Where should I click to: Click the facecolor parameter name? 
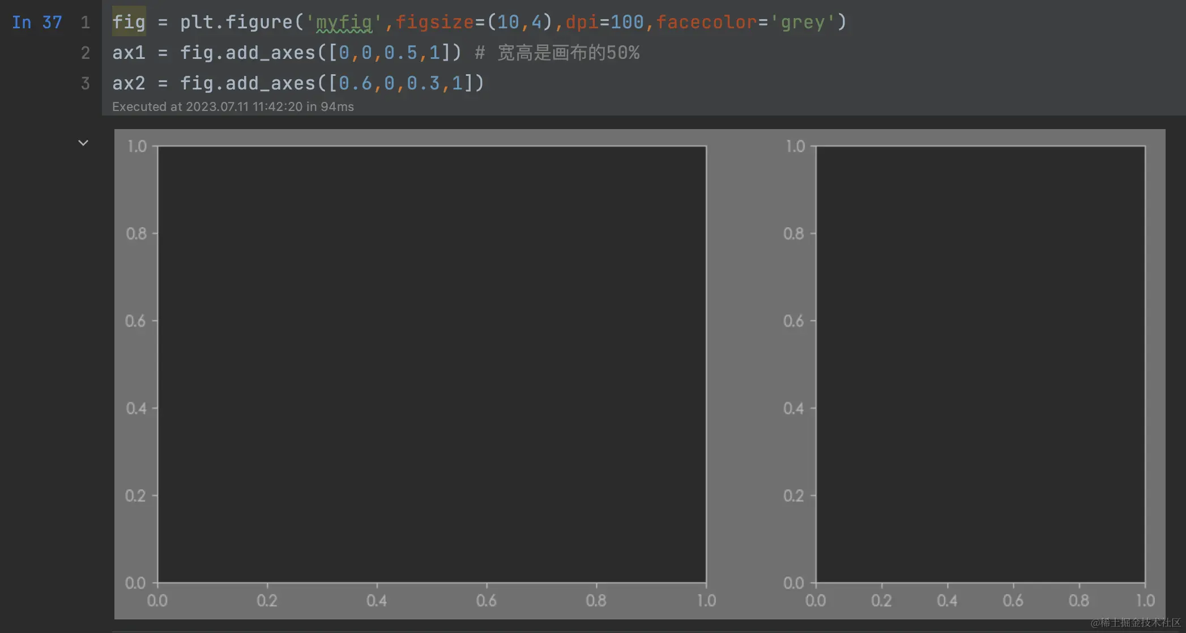[x=706, y=23]
